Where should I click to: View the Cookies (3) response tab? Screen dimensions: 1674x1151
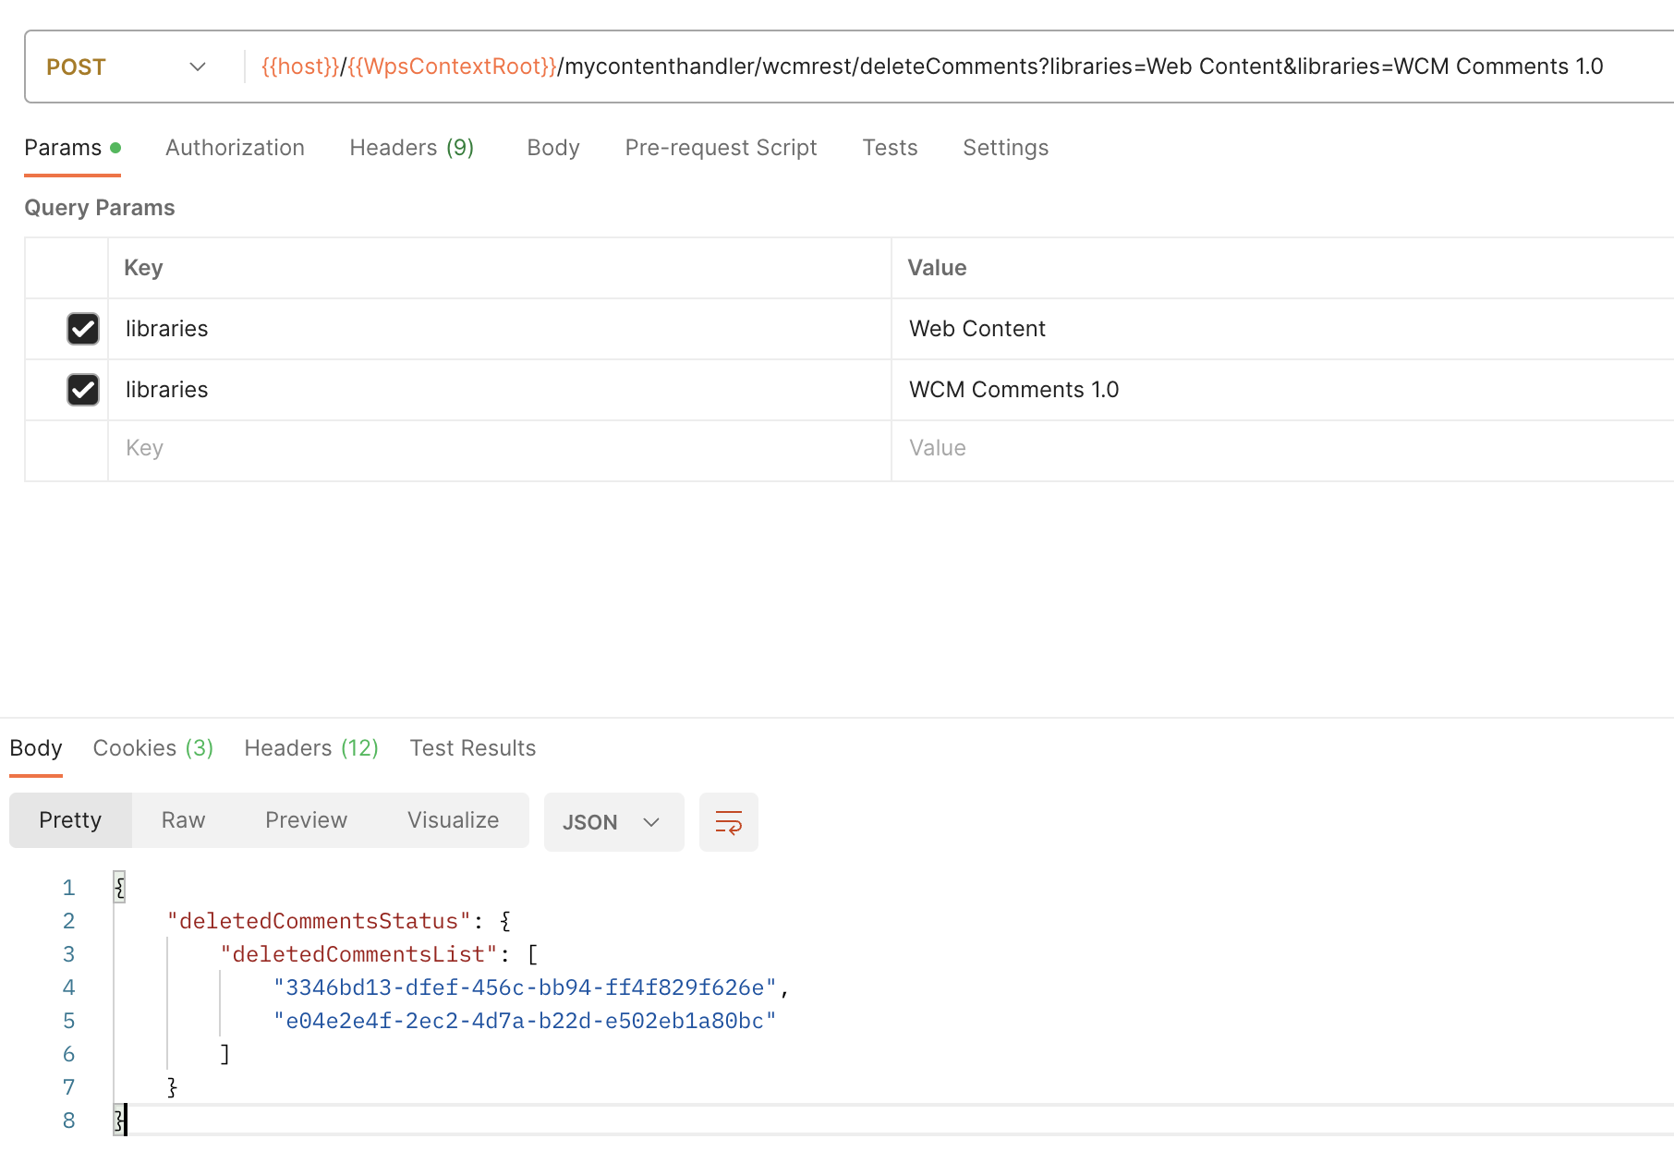(152, 748)
